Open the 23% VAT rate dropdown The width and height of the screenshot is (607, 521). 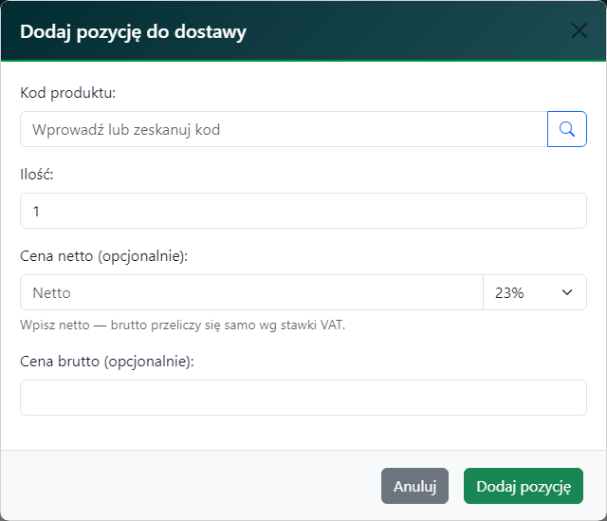(x=535, y=292)
